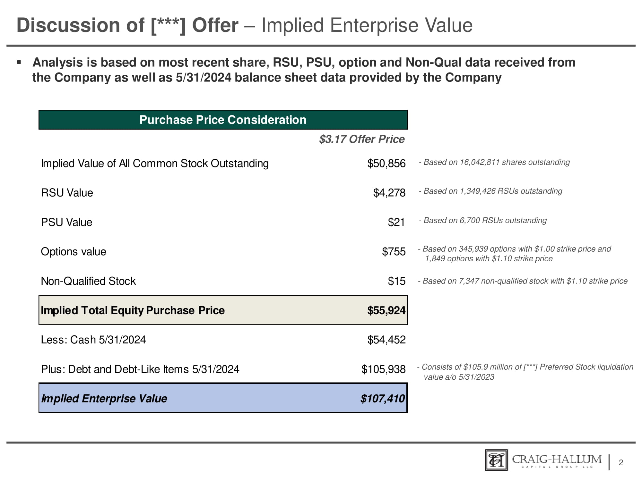Click the Craig-Hallum logo emblem
The image size is (642, 481).
pos(496,460)
